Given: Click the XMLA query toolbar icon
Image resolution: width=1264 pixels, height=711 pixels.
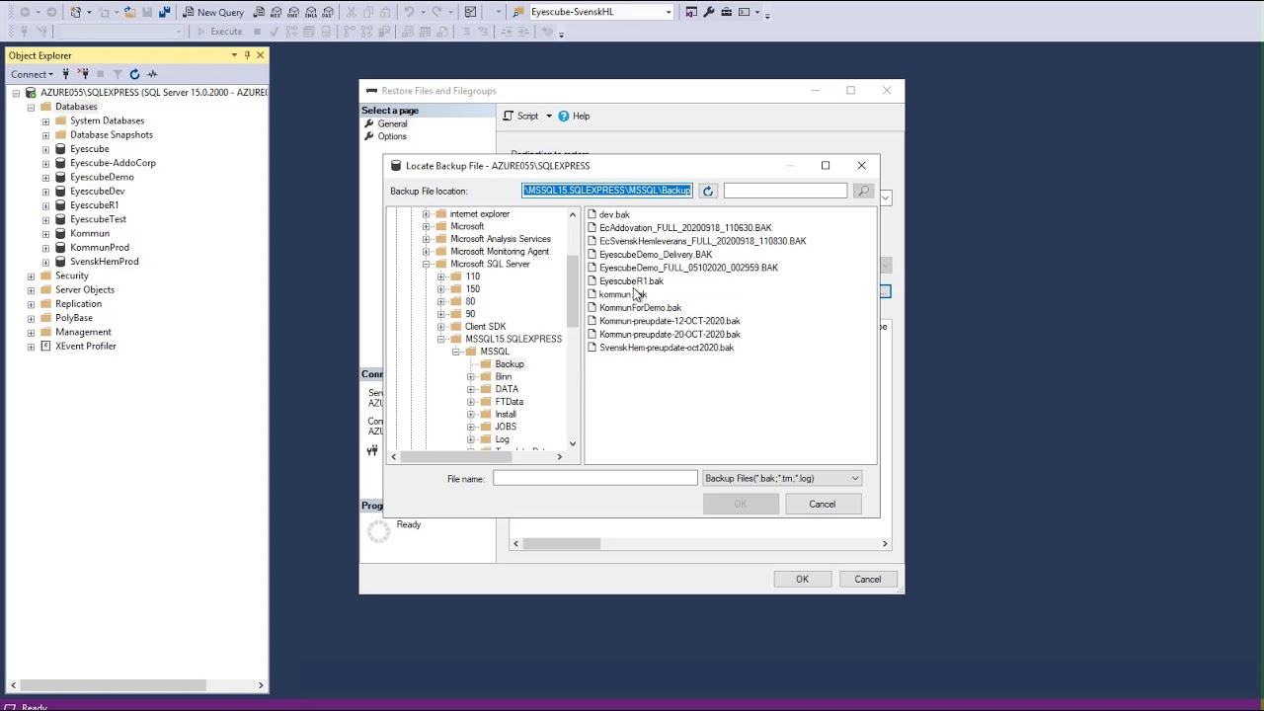Looking at the screenshot, I should pos(311,12).
